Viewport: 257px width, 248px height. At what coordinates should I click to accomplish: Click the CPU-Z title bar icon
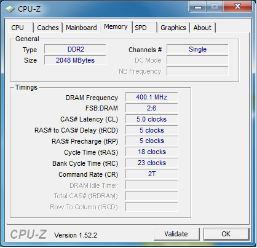click(x=10, y=9)
